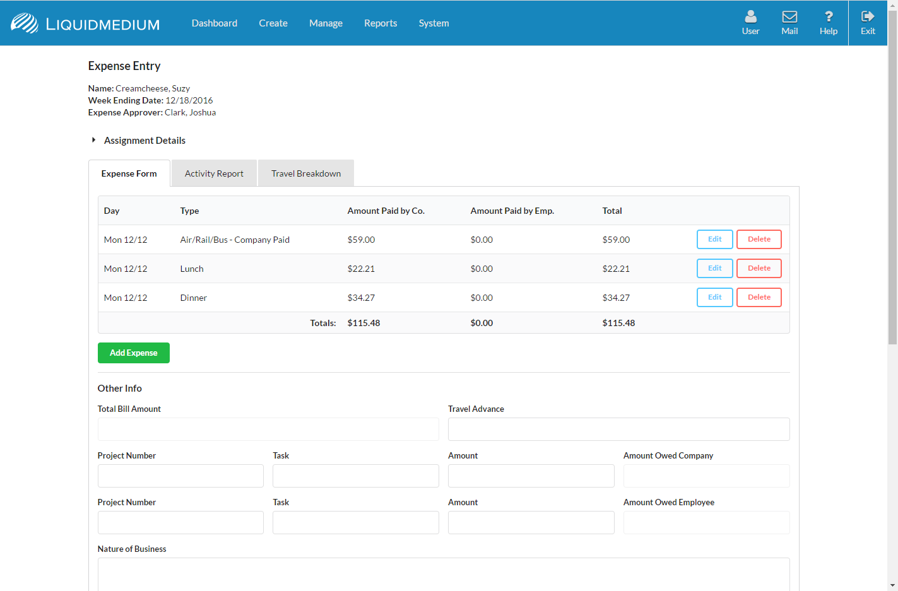Image resolution: width=898 pixels, height=591 pixels.
Task: Click the green Add Expense button
Action: pos(134,353)
